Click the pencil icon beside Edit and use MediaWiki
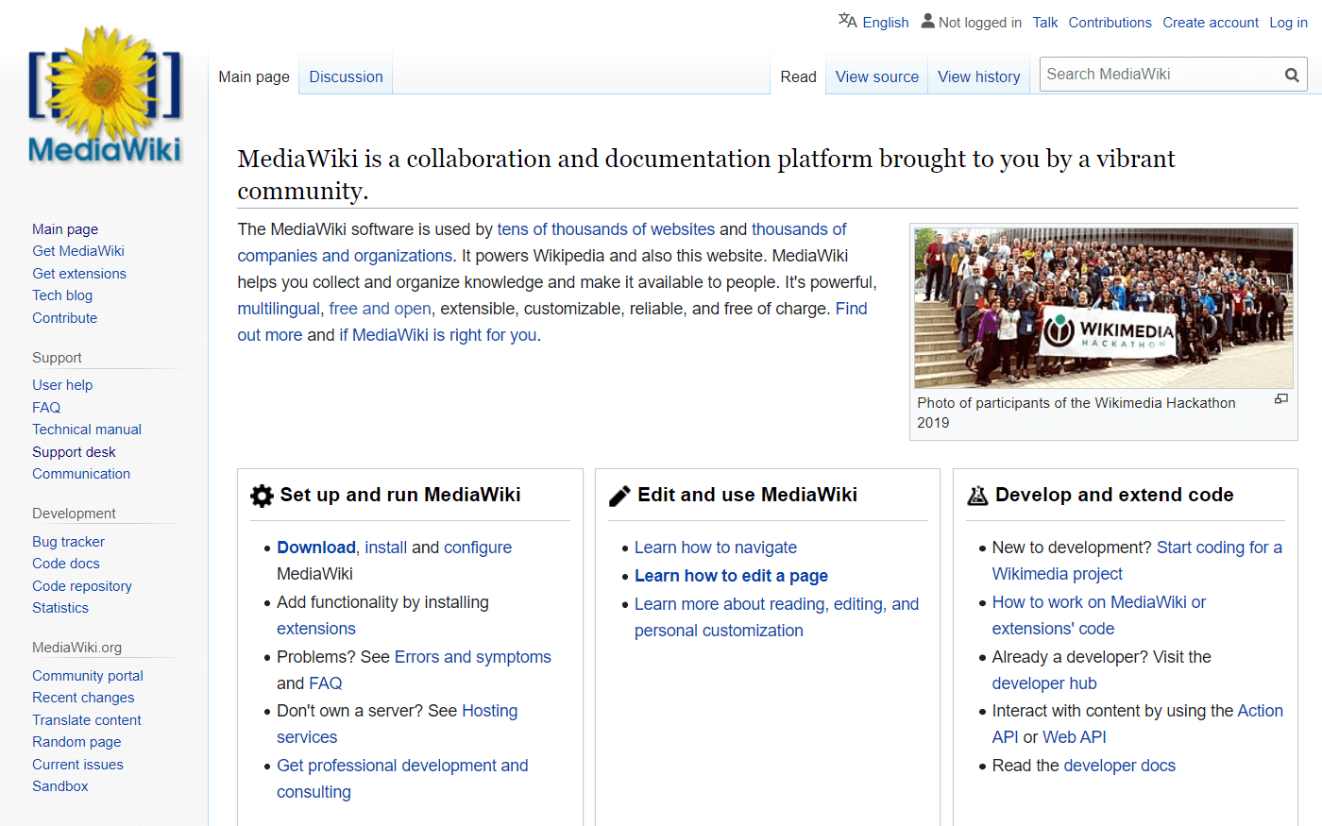This screenshot has width=1322, height=826. (x=619, y=494)
